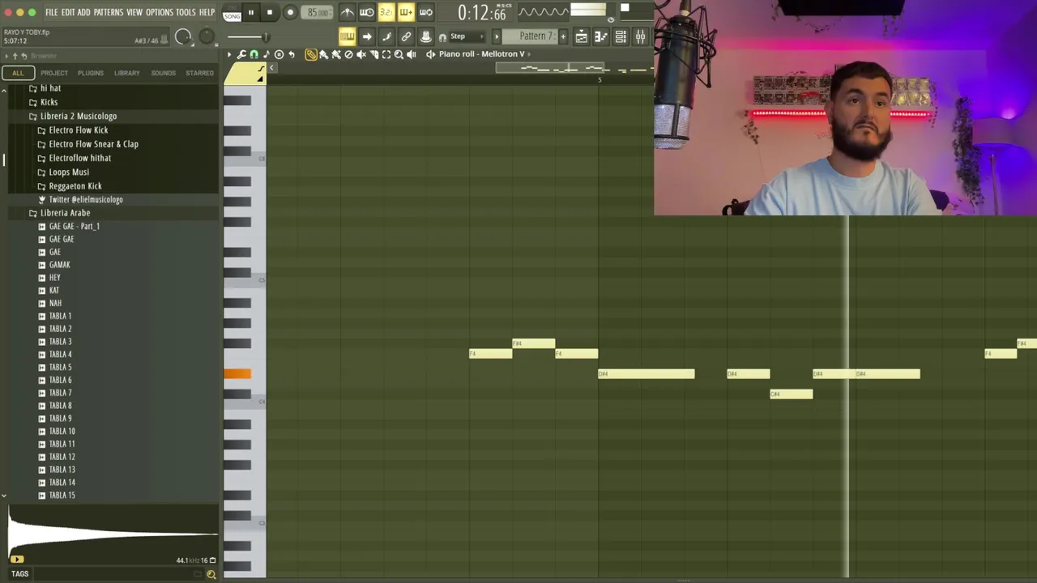
Task: Select GAE GAE - Part_1 sample
Action: click(x=74, y=227)
